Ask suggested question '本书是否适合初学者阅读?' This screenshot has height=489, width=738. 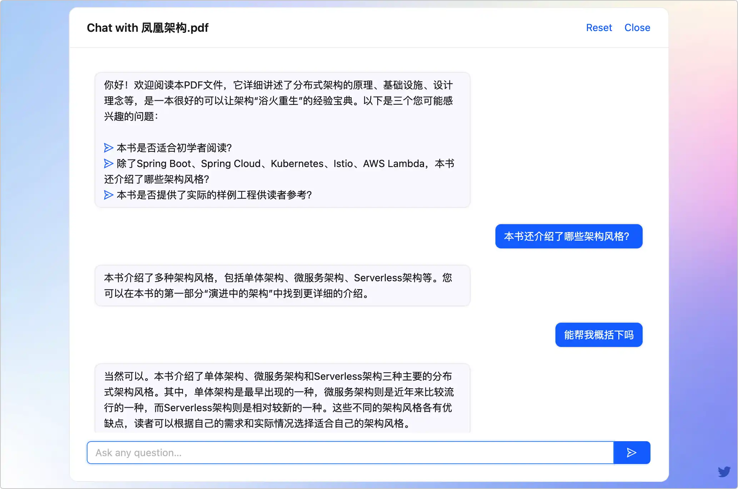click(174, 148)
